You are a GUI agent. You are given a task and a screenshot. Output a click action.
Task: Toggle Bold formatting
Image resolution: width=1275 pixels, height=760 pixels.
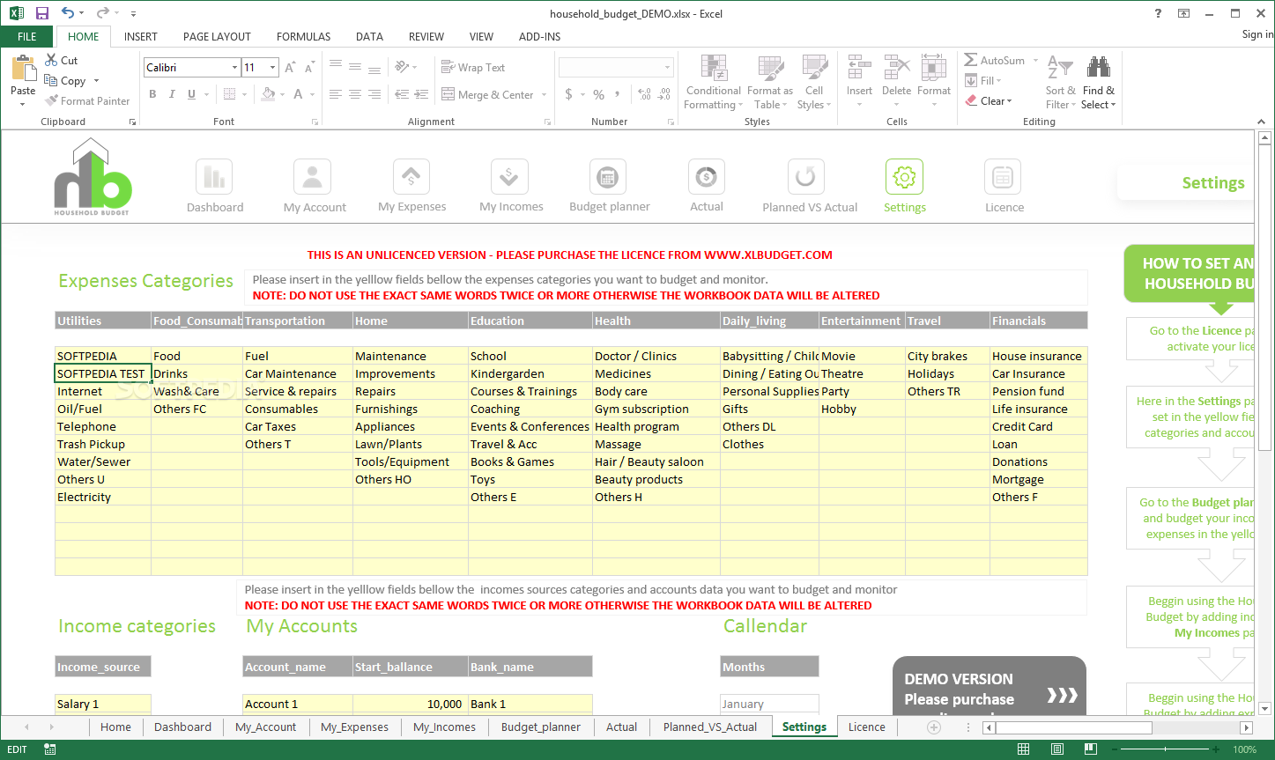click(x=152, y=94)
